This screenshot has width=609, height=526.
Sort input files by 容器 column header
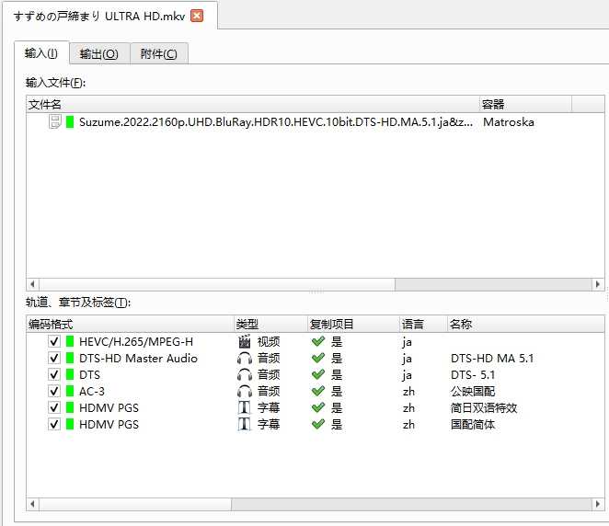pos(525,104)
